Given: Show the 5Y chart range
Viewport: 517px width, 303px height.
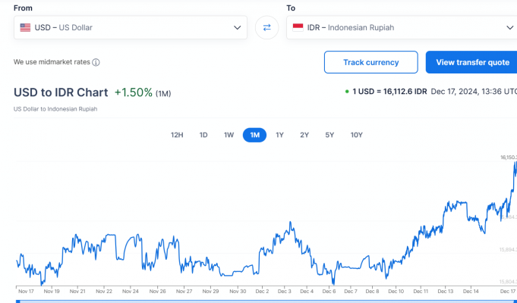Looking at the screenshot, I should coord(329,135).
